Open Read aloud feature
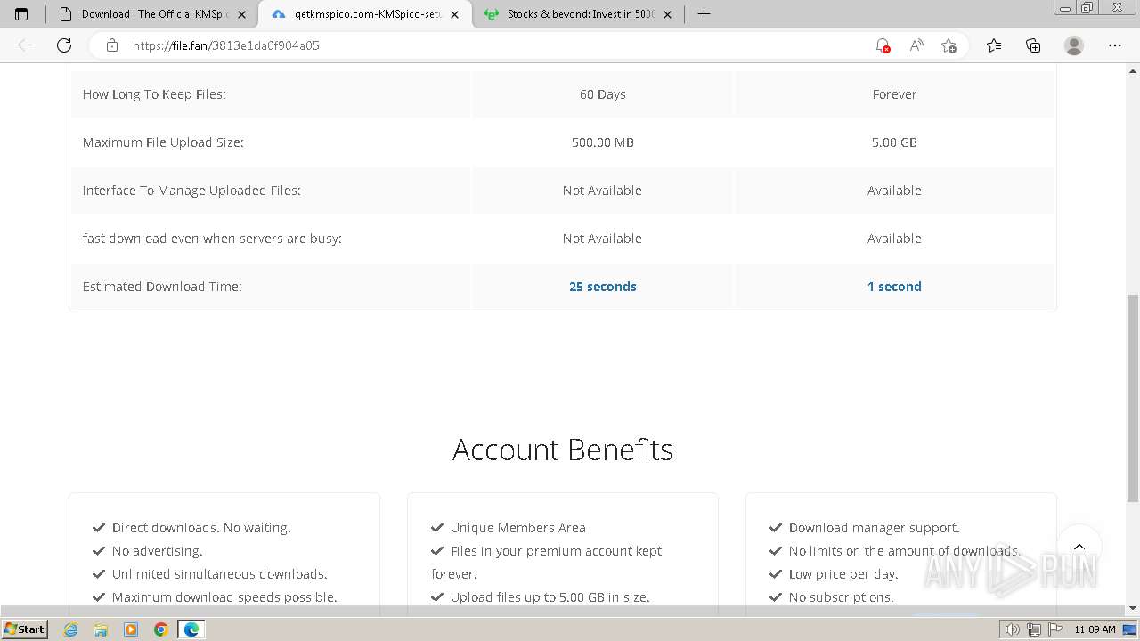 coord(916,45)
